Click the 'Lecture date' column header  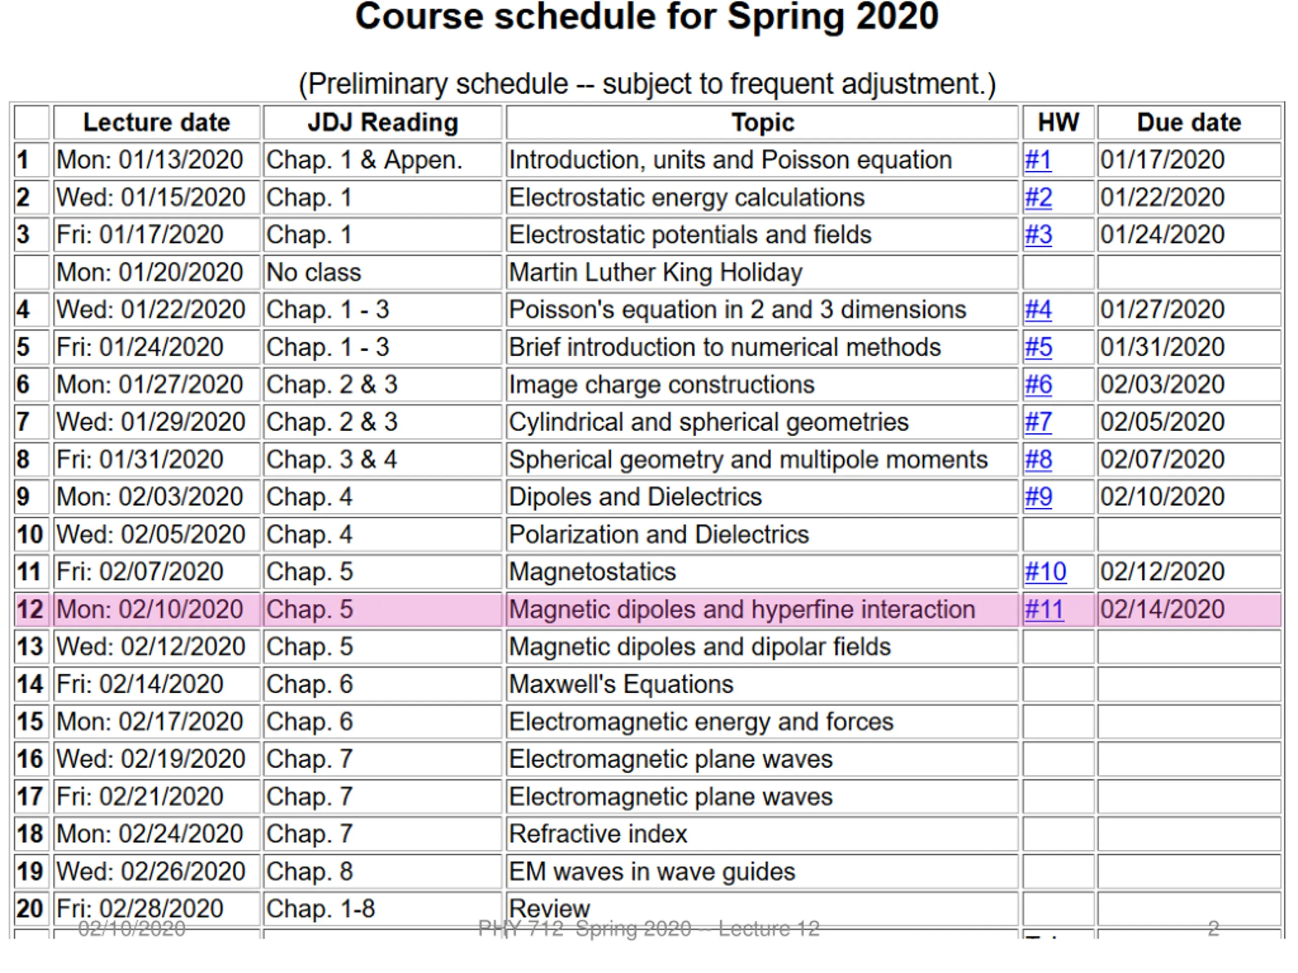pyautogui.click(x=157, y=123)
